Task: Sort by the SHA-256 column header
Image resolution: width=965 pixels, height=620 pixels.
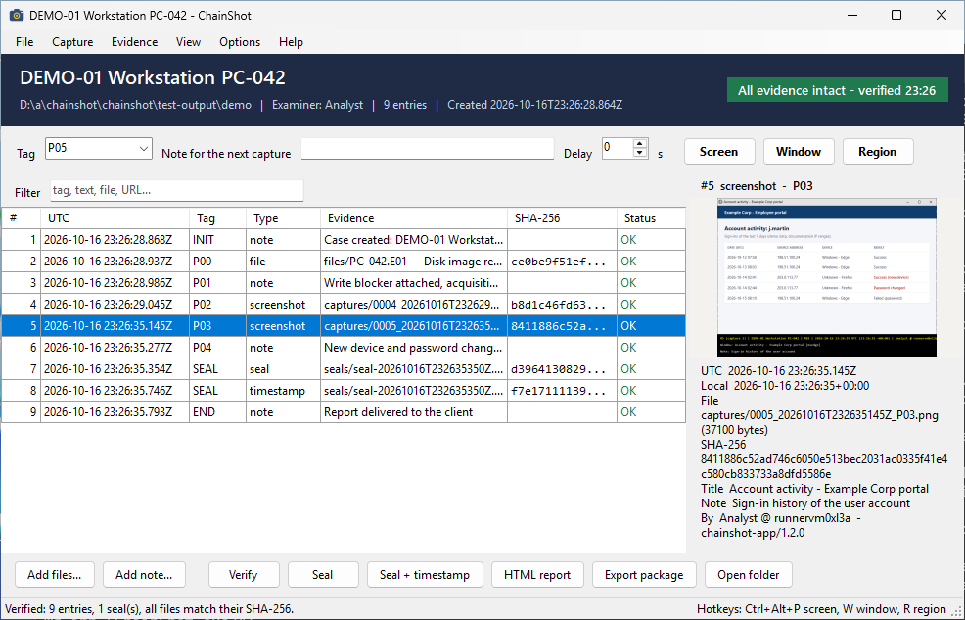Action: tap(562, 218)
